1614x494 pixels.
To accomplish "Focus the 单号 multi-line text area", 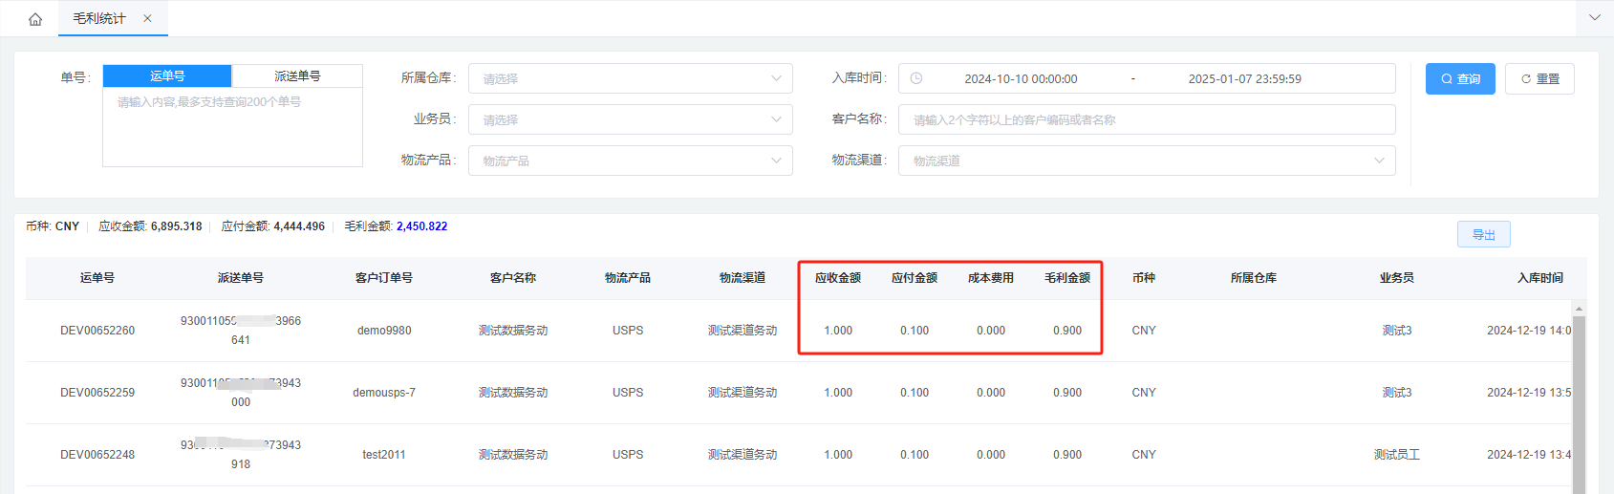I will coord(232,129).
